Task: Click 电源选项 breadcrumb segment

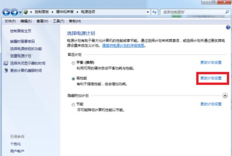Action: coord(88,12)
